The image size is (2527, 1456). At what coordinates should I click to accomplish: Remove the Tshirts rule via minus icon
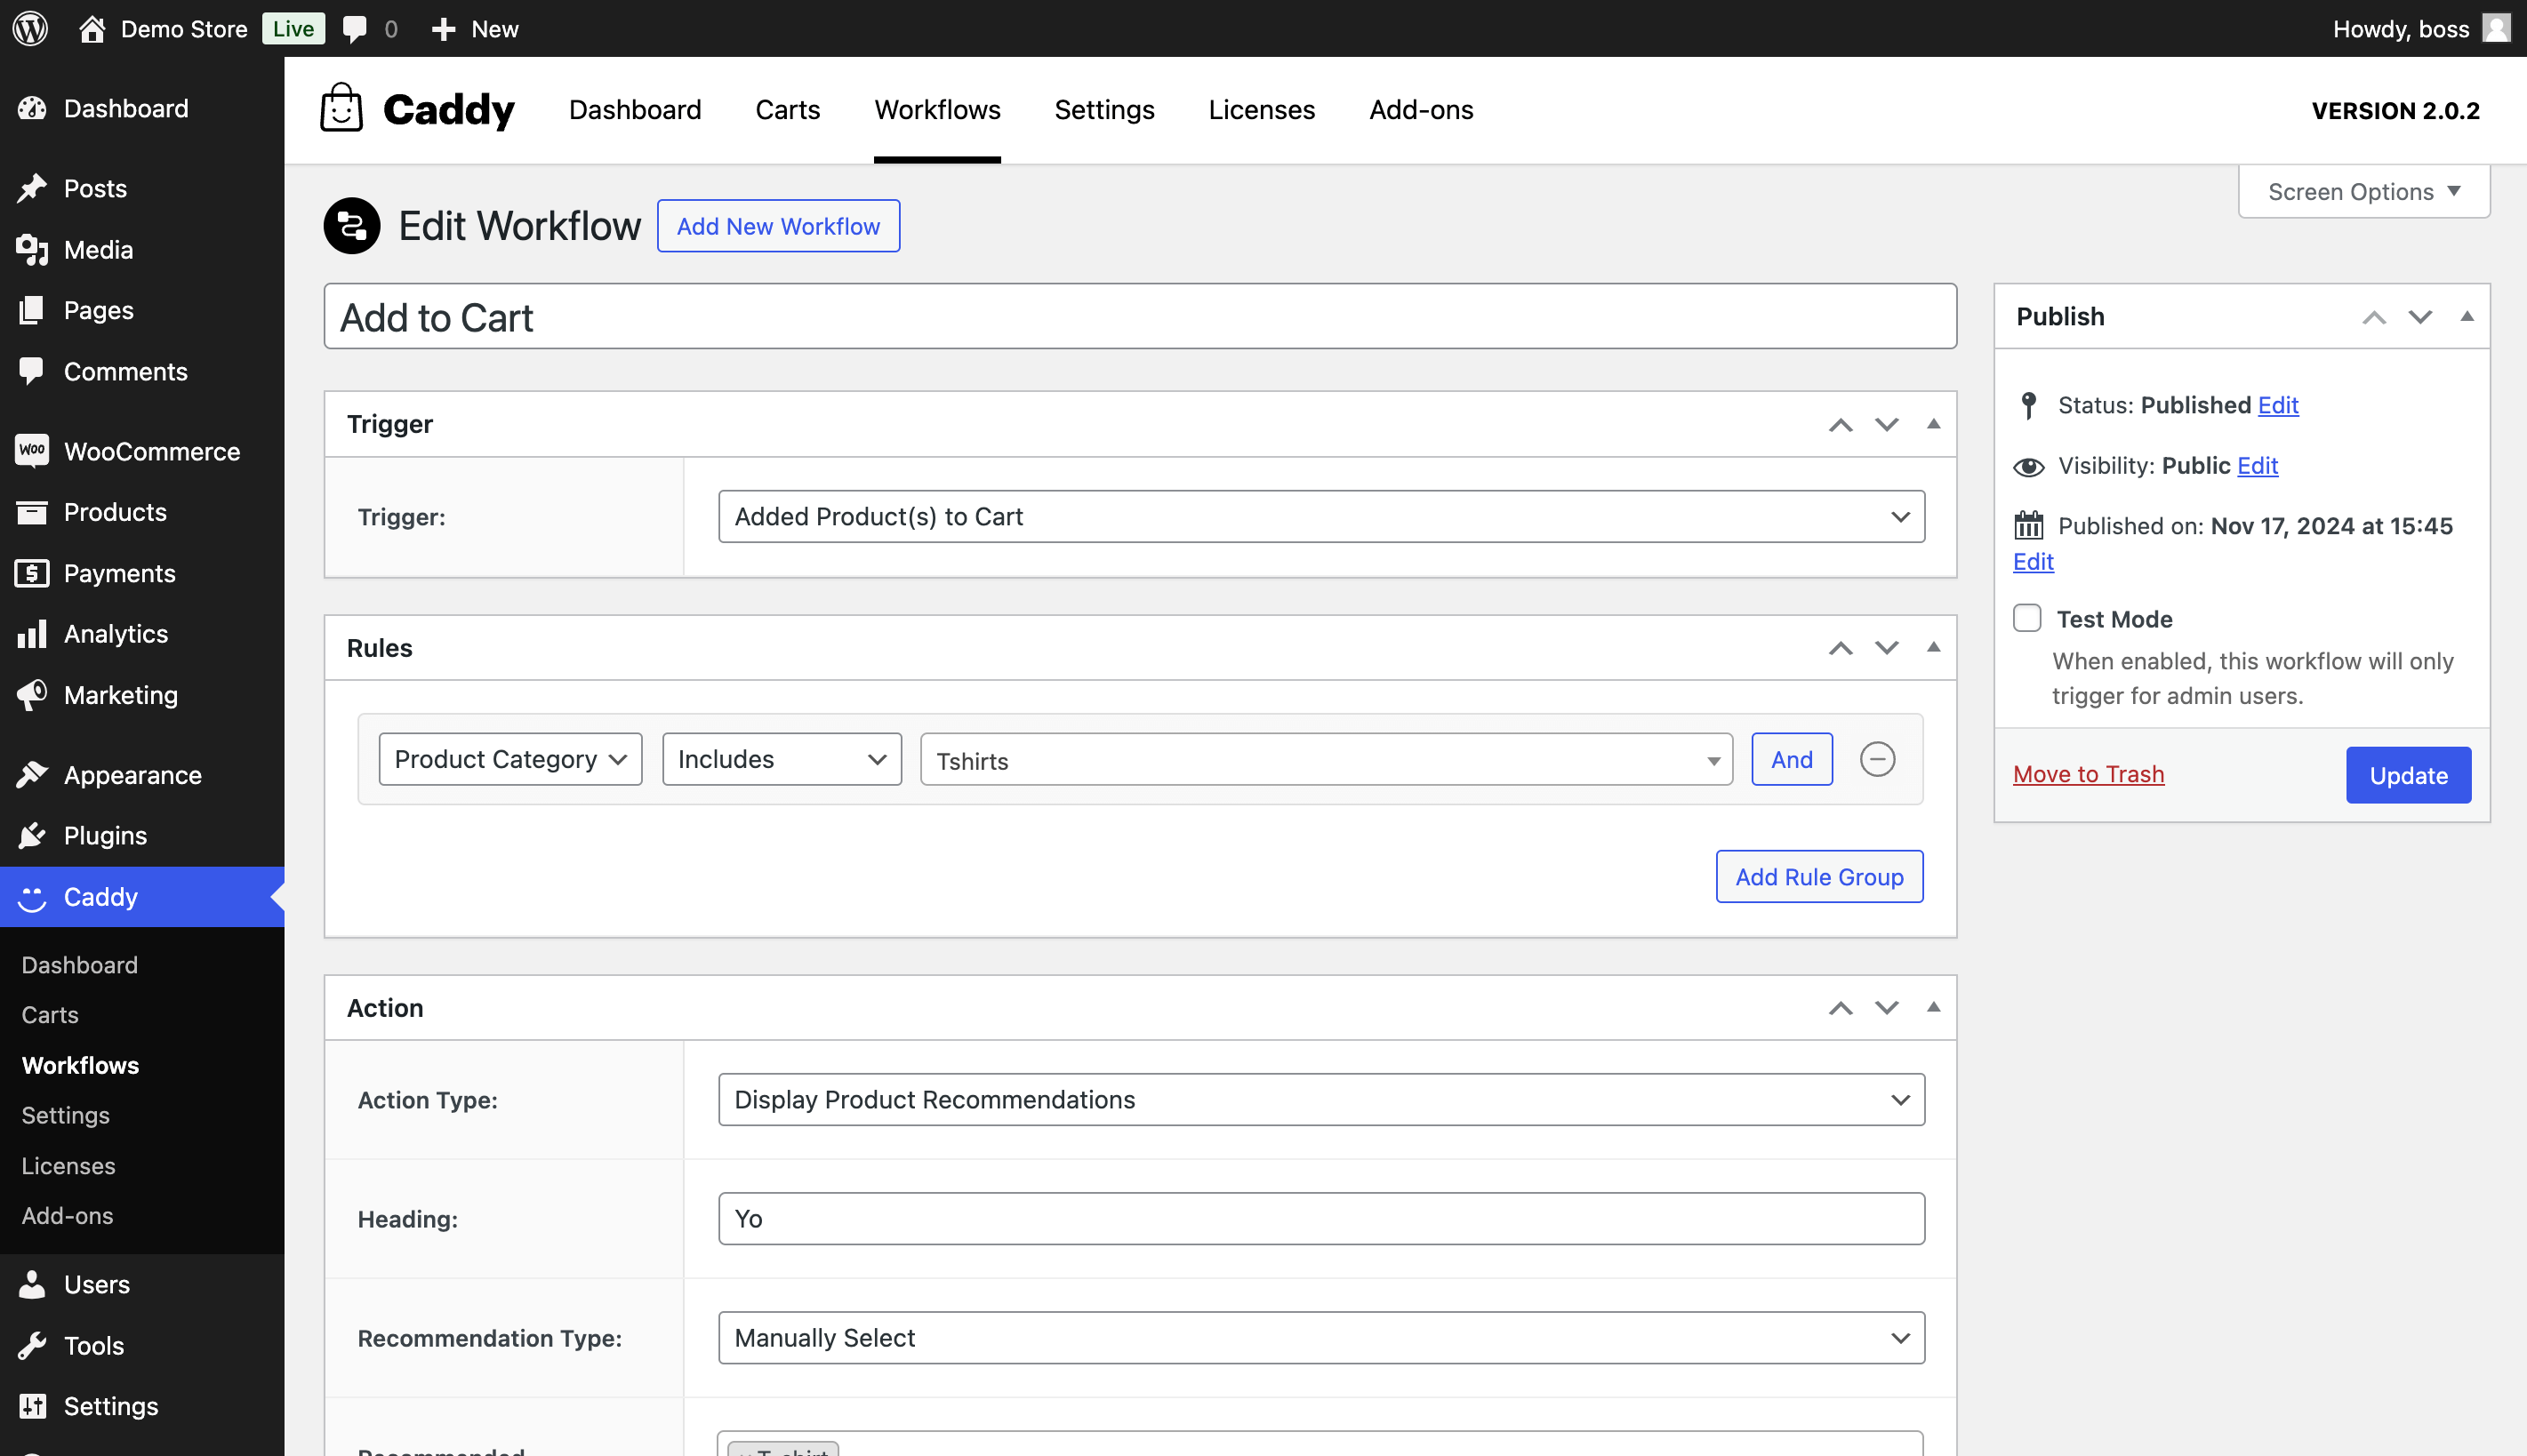coord(1877,759)
